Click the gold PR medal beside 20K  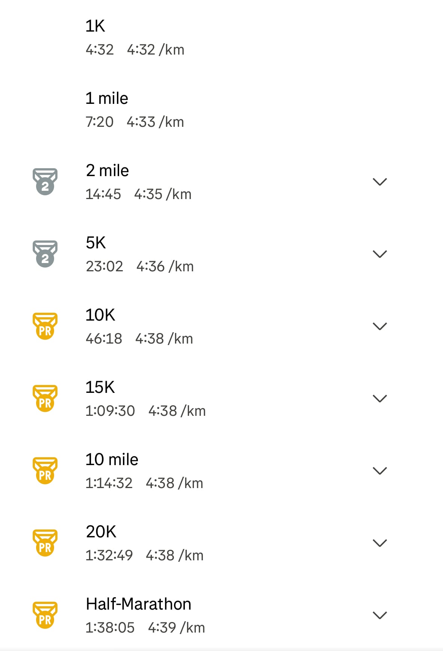45,543
